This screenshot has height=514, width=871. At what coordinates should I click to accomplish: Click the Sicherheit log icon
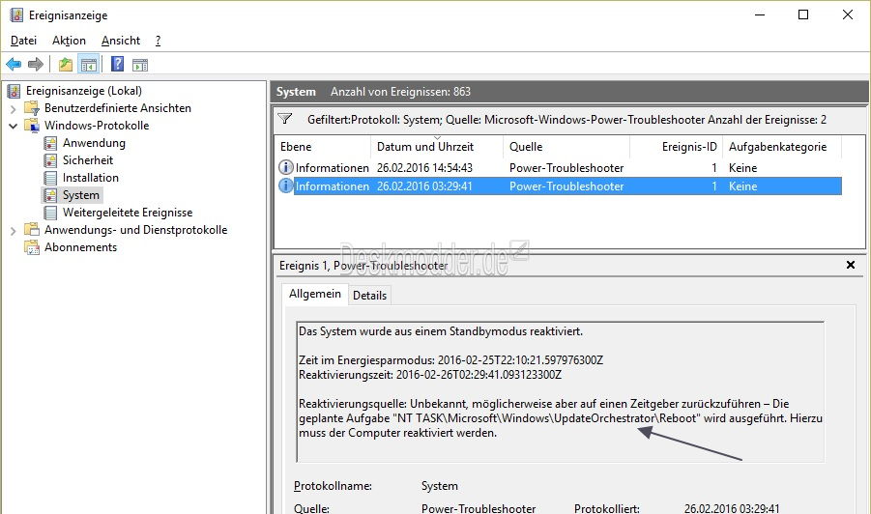pos(50,159)
